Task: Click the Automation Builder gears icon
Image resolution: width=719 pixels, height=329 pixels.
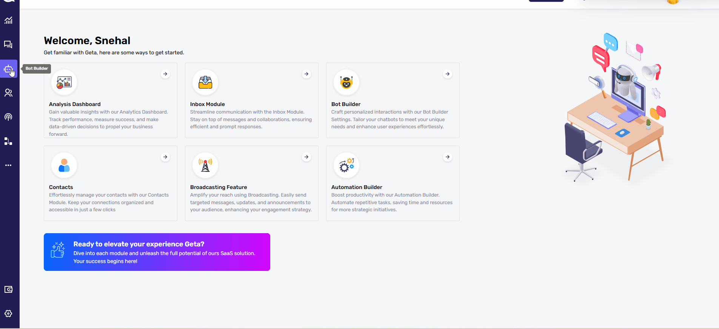Action: (x=346, y=165)
